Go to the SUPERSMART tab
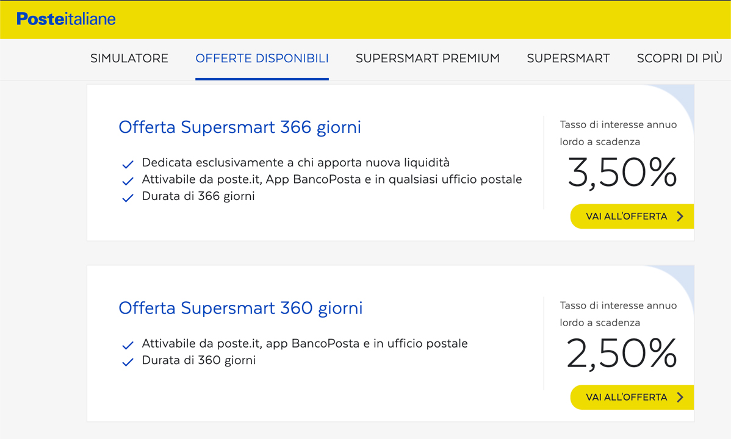The image size is (731, 439). point(568,59)
